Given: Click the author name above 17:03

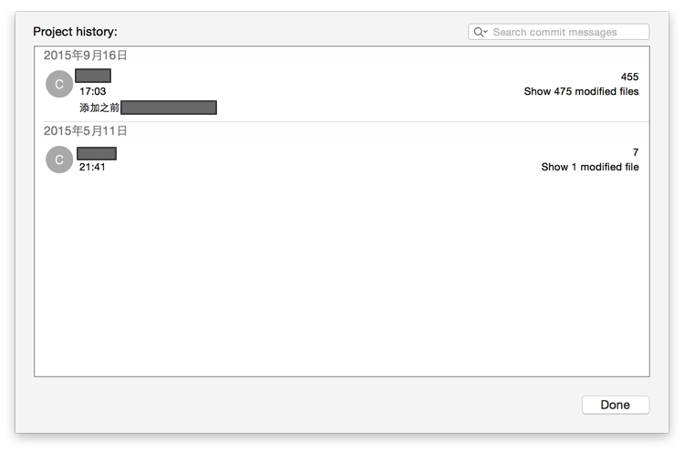Looking at the screenshot, I should 93,76.
